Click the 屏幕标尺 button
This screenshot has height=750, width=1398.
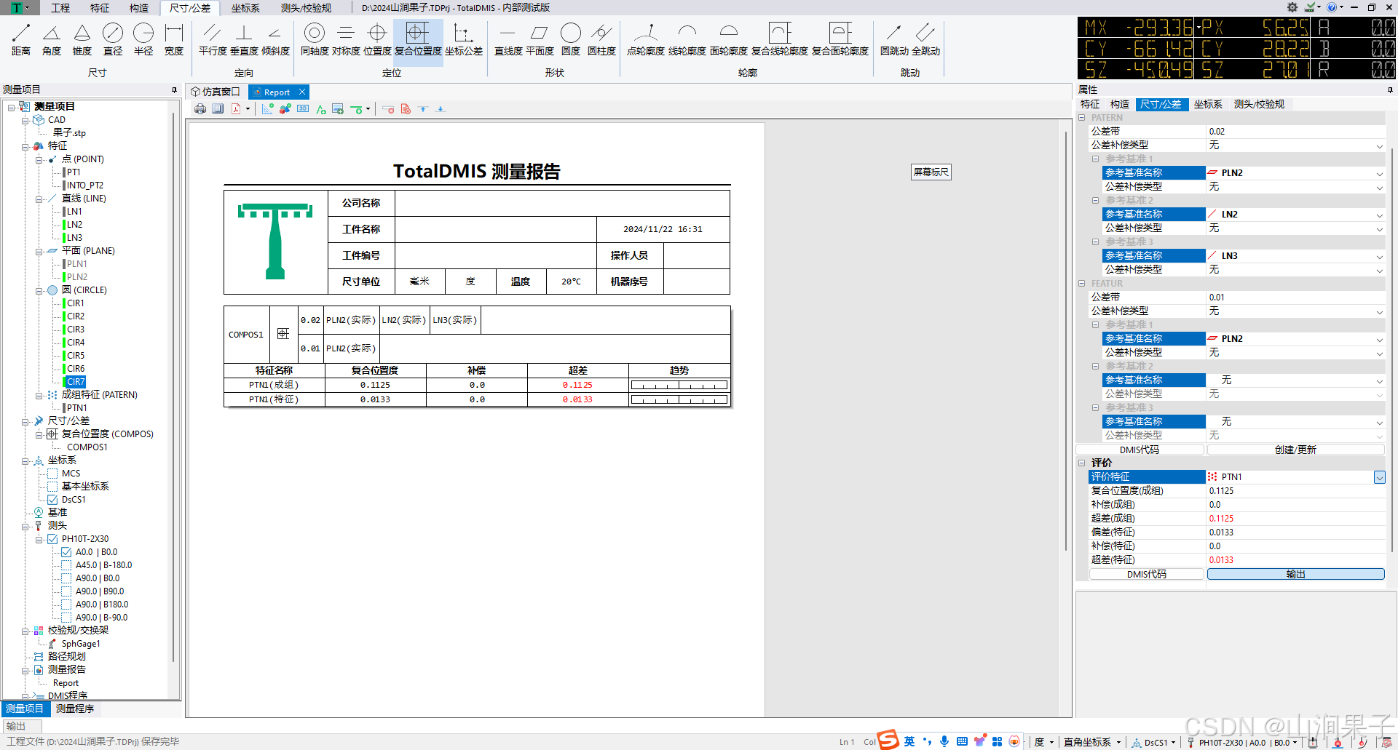tap(931, 172)
